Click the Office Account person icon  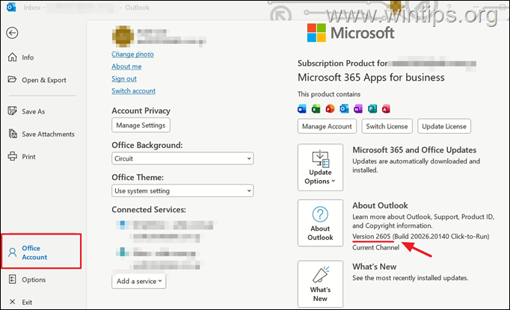click(x=13, y=252)
